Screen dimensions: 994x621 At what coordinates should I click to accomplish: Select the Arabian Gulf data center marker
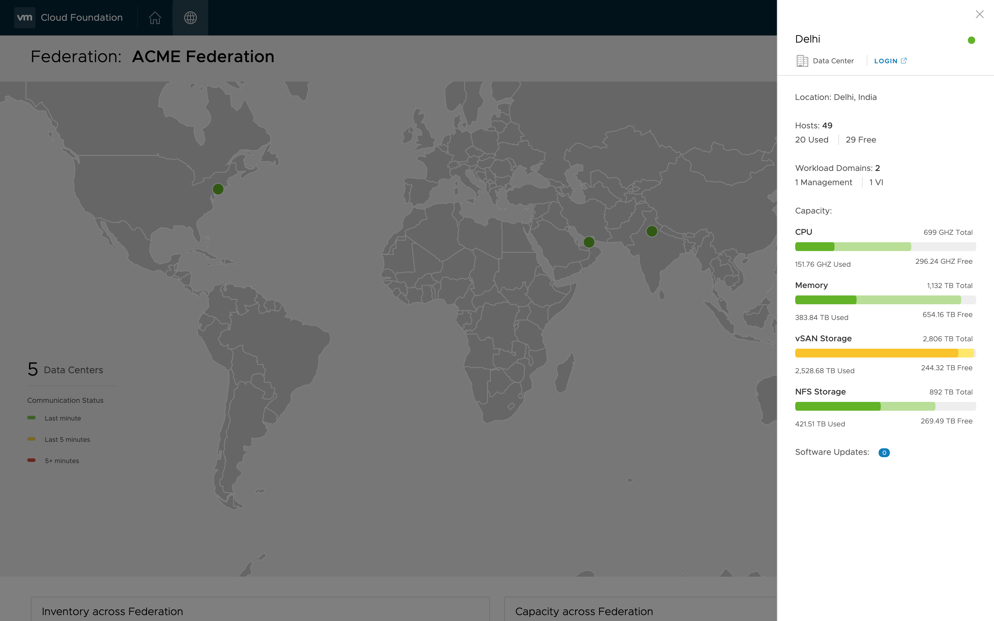tap(589, 242)
